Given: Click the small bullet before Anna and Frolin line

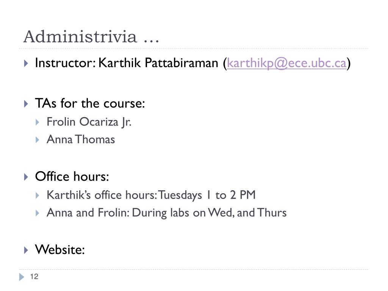Looking at the screenshot, I should click(38, 213).
